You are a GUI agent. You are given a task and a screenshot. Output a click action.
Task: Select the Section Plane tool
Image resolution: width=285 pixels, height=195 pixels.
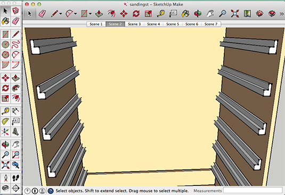(x=15, y=188)
